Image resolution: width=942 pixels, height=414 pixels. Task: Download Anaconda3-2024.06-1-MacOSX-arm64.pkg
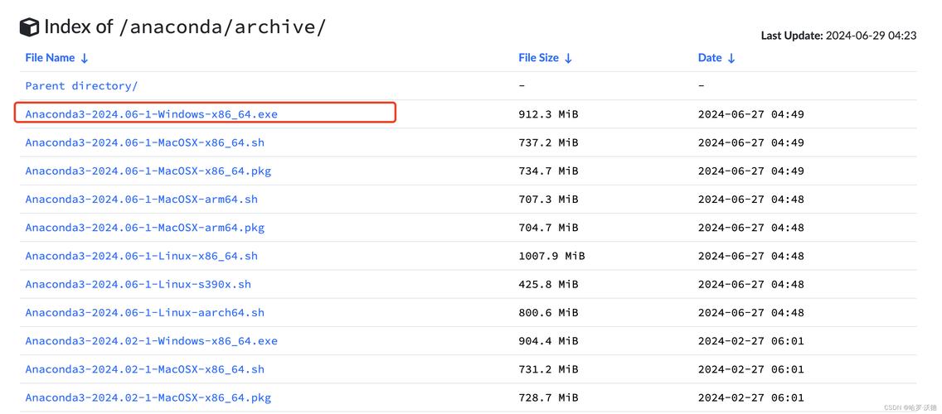point(145,228)
